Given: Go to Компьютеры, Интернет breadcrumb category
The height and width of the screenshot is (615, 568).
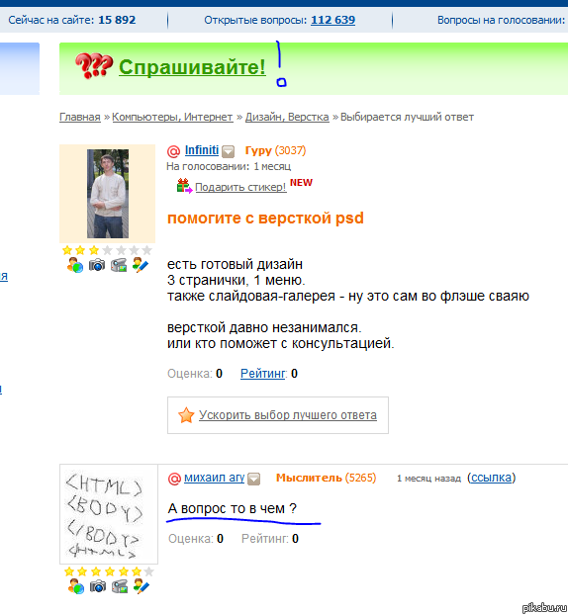Looking at the screenshot, I should click(x=172, y=117).
